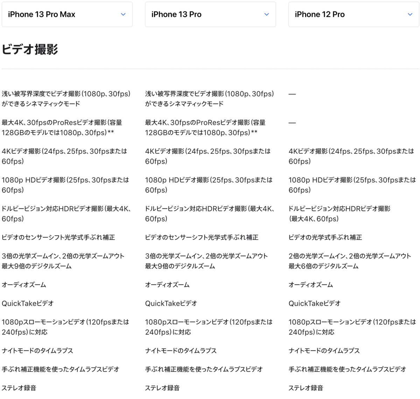Click 1080p HDビデオ撮影 text under iPhone 13 Pro
This screenshot has height=399, width=420.
pyautogui.click(x=209, y=185)
